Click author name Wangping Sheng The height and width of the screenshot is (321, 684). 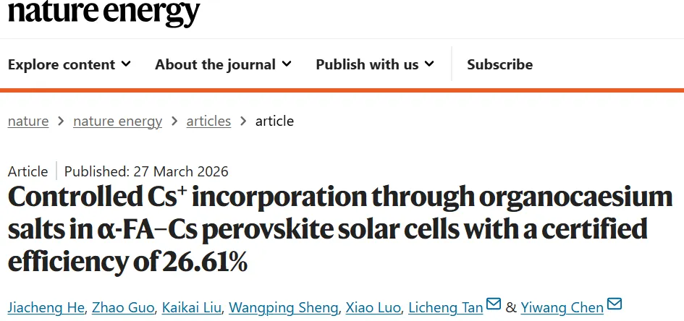[x=284, y=307]
